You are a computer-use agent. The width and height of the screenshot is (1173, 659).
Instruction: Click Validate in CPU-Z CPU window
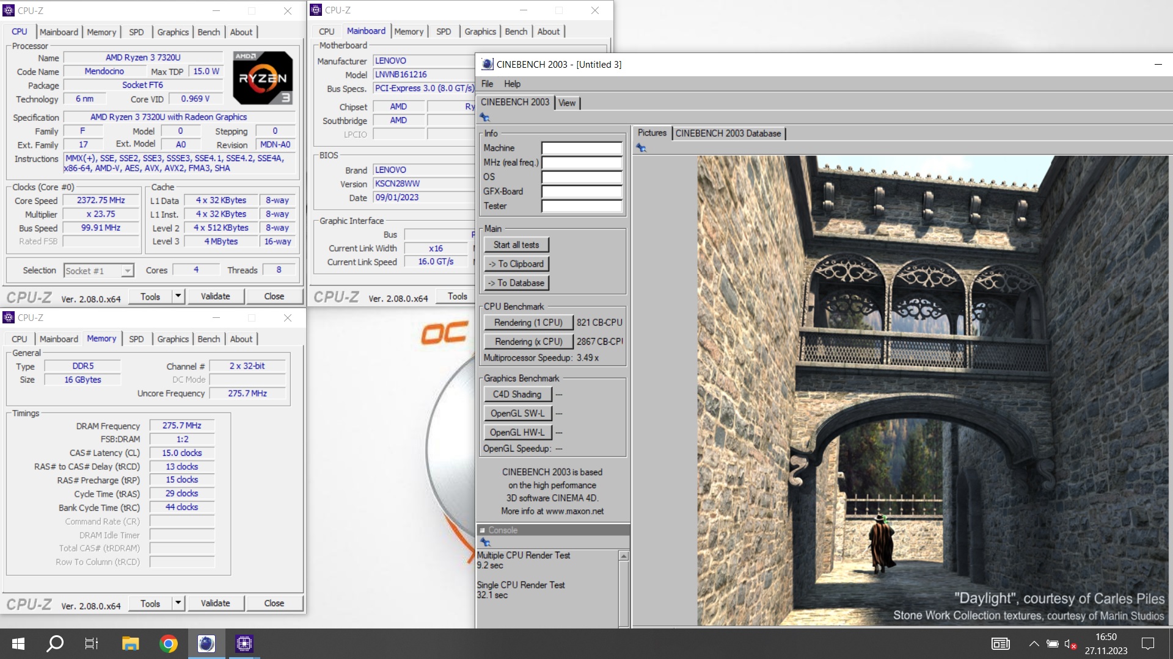(x=215, y=296)
